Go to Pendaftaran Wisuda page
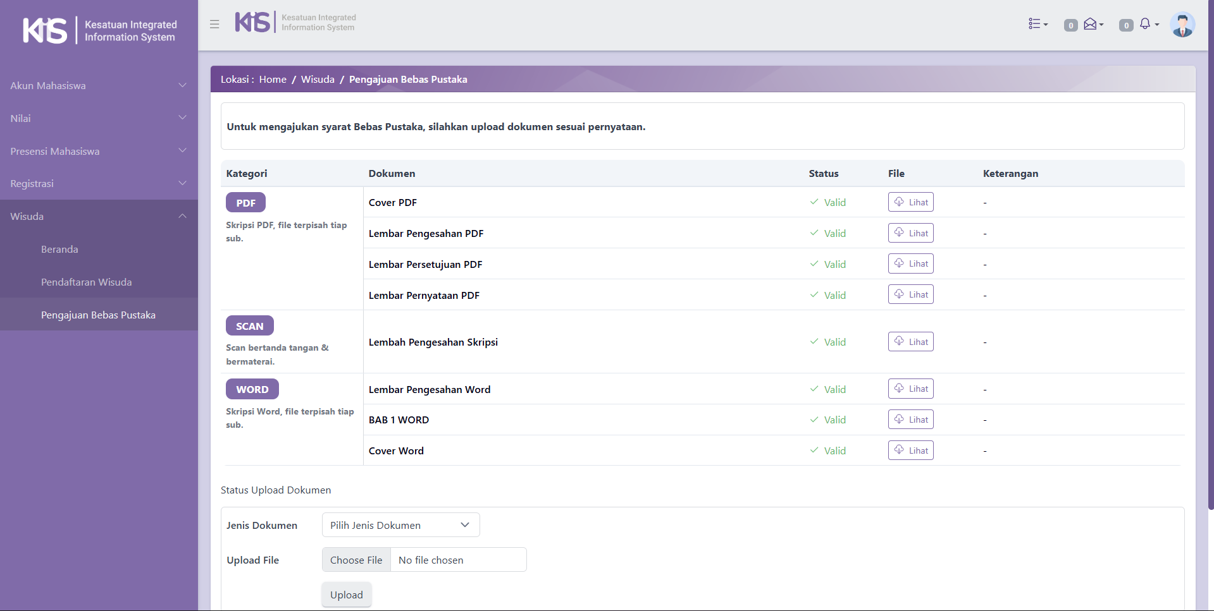The width and height of the screenshot is (1214, 611). coord(86,282)
